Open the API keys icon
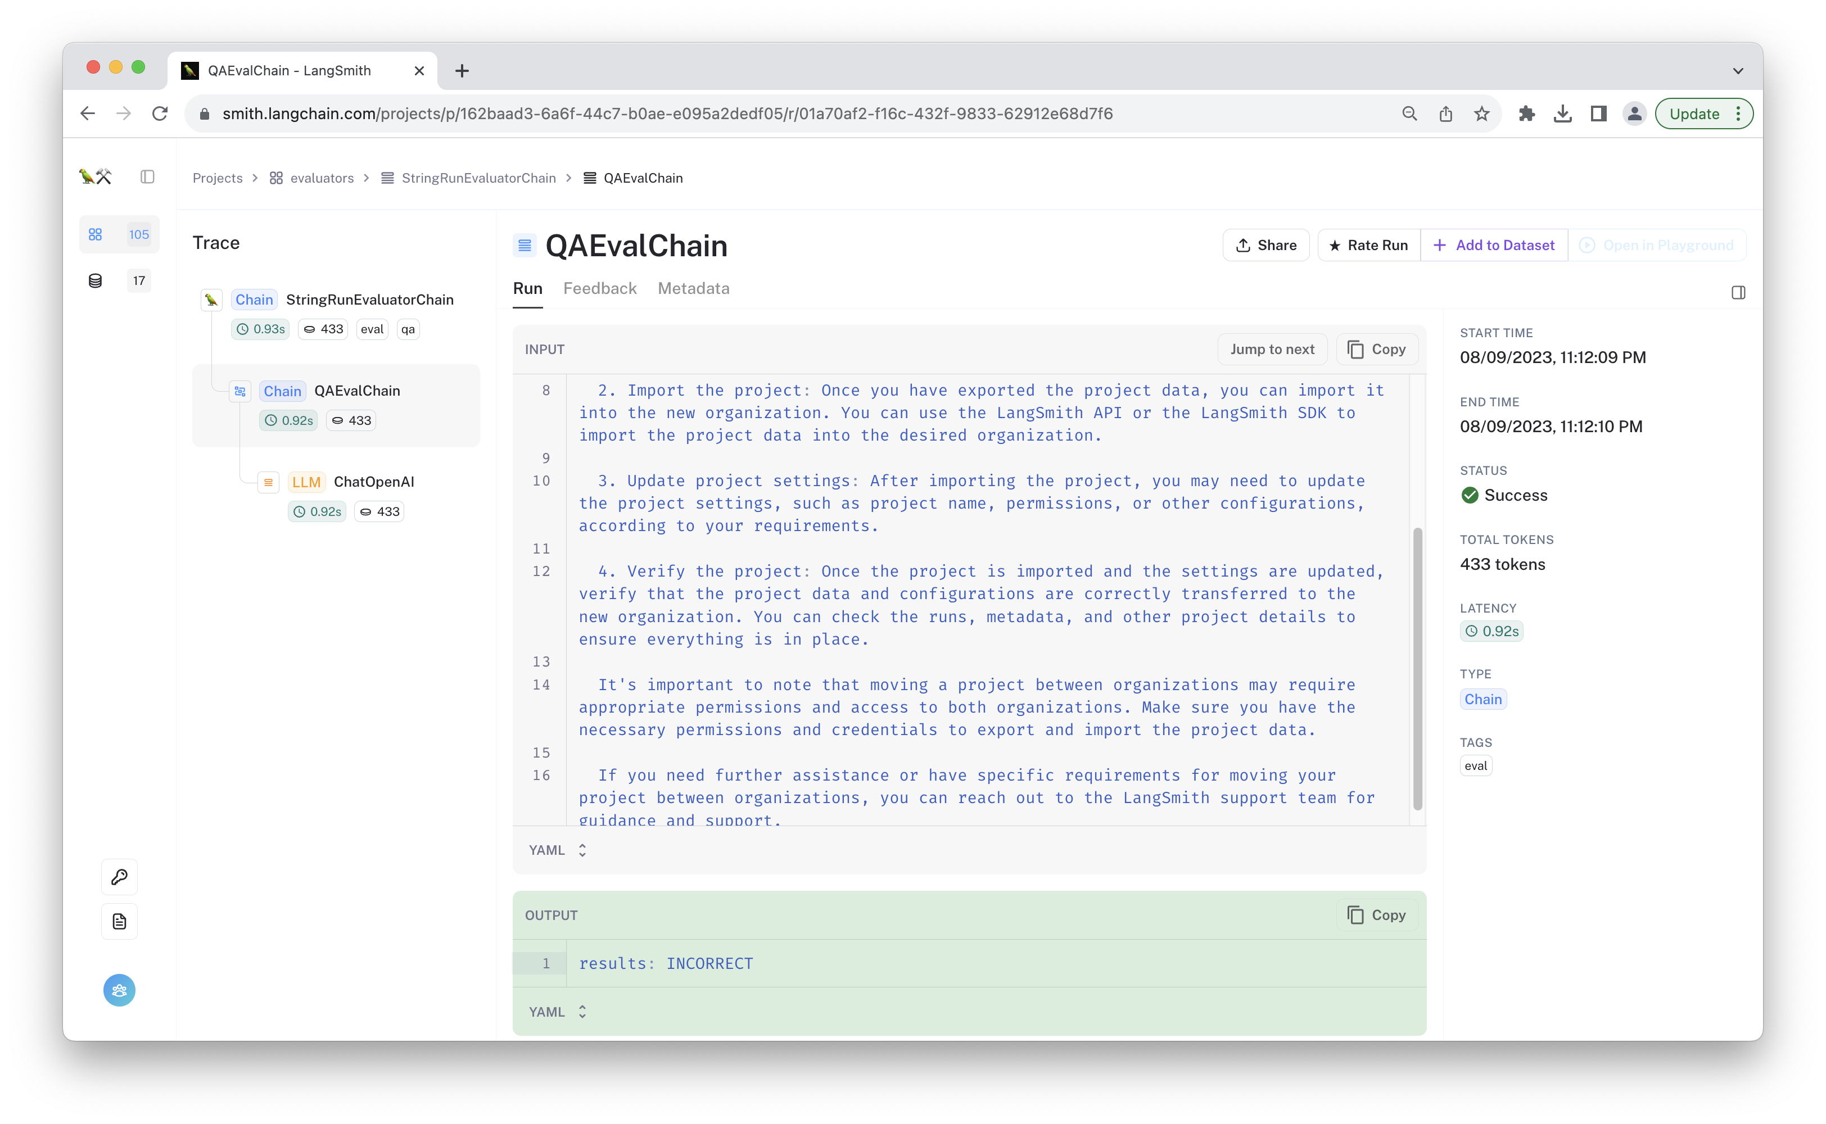 tap(119, 877)
